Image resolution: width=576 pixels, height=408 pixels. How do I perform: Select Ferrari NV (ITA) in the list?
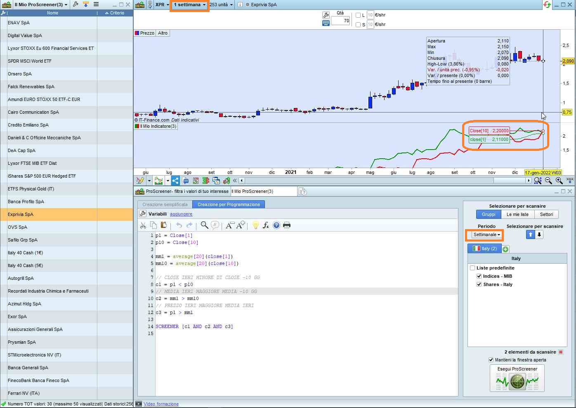pyautogui.click(x=66, y=393)
